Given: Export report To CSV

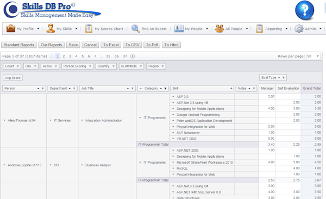Looking at the screenshot, I should point(132,45).
